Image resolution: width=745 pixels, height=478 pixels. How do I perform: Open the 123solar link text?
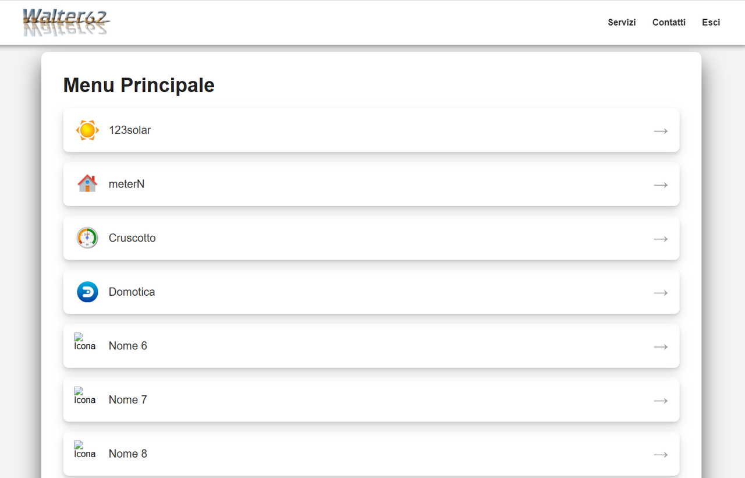pyautogui.click(x=130, y=130)
